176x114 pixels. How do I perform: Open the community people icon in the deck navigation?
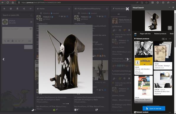(11, 9)
